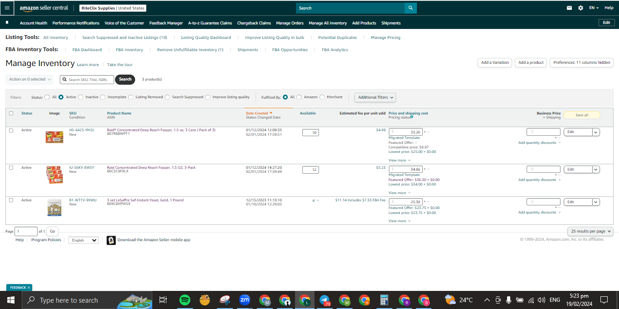Click the Pricing status info icon
The image size is (619, 309).
pos(411,117)
